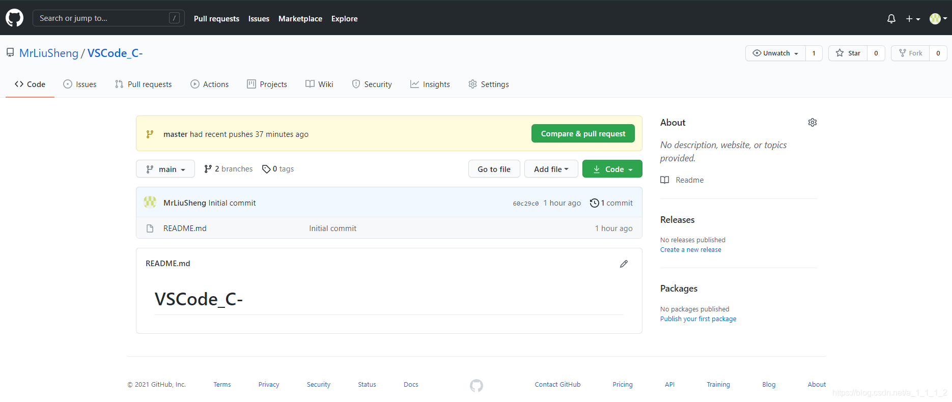View the 2 branches link

click(228, 169)
